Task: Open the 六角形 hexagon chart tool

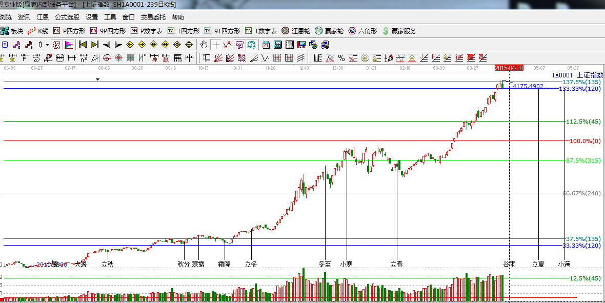Action: [x=362, y=31]
